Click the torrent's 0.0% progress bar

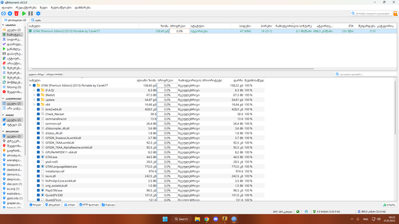coord(180,31)
